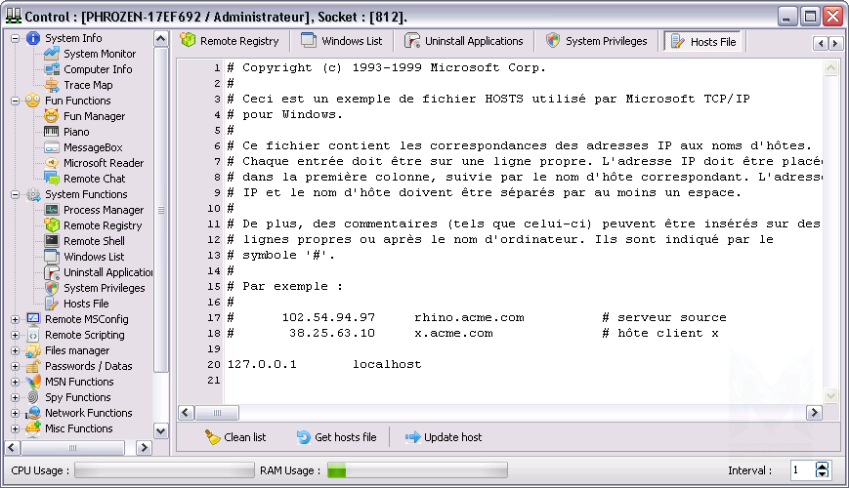Click inside the Interval input field
The height and width of the screenshot is (488, 849).
800,470
